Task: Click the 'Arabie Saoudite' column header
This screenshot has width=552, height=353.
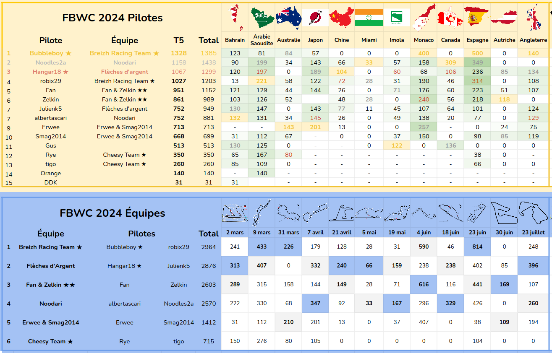Action: (x=262, y=40)
